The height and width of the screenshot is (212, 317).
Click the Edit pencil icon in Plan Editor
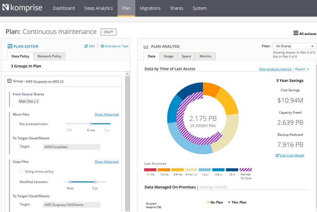click(x=86, y=46)
